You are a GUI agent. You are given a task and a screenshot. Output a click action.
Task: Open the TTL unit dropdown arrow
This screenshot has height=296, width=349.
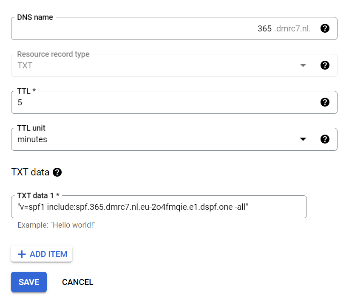click(303, 139)
